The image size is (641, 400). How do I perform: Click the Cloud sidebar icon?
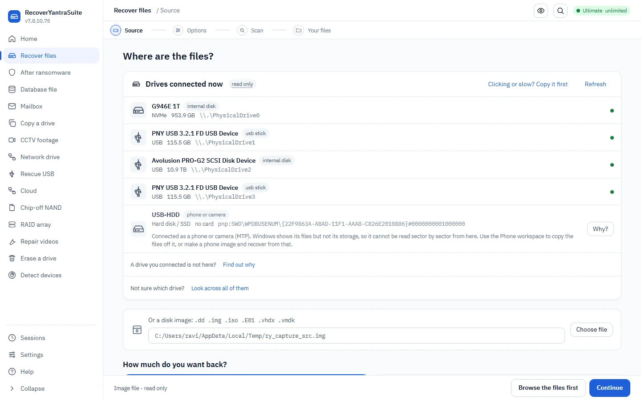click(12, 191)
